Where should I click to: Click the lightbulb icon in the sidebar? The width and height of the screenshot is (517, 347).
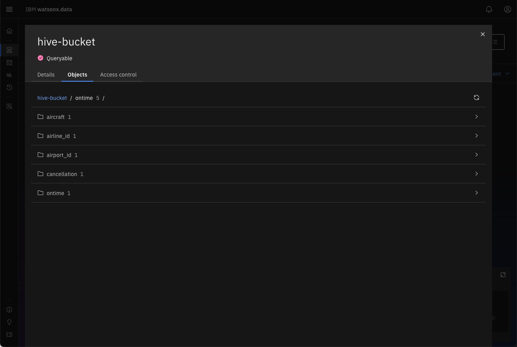[x=9, y=322]
